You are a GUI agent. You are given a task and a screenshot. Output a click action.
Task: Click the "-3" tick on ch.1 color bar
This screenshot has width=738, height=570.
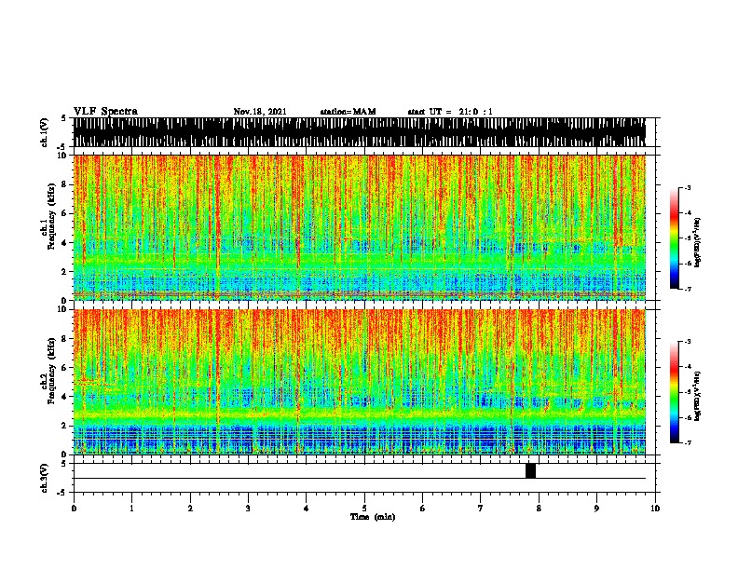click(687, 188)
